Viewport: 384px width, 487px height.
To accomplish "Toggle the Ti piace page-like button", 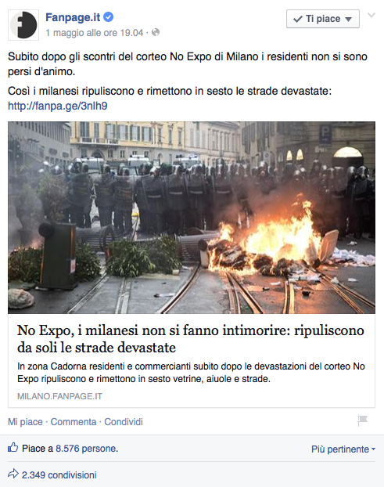I will [x=322, y=19].
